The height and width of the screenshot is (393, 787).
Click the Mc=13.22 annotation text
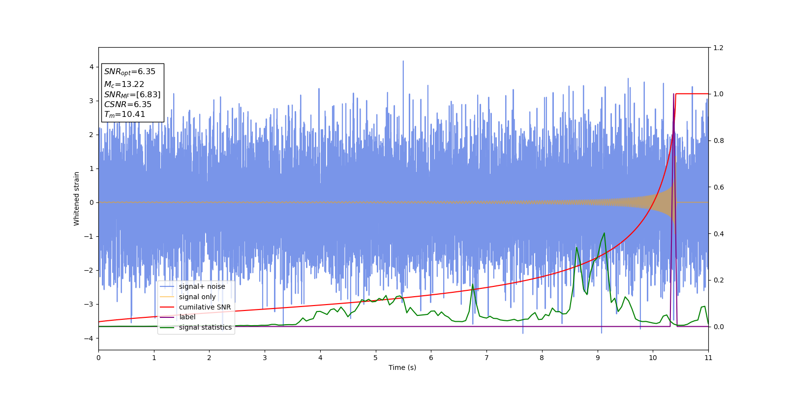tap(124, 84)
